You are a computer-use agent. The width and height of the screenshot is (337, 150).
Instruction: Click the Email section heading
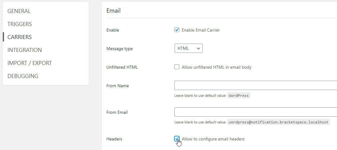[x=113, y=11]
